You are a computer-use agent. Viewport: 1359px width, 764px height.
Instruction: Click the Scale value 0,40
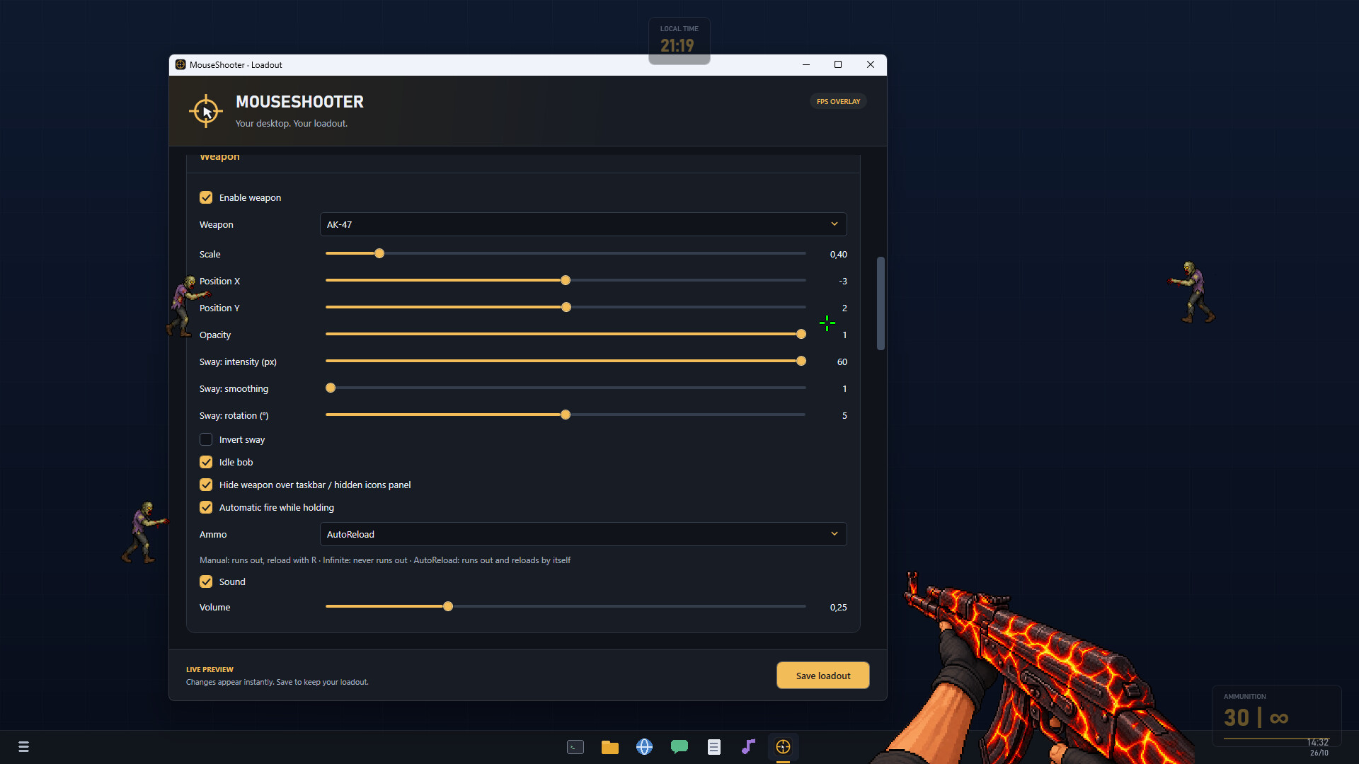(839, 254)
